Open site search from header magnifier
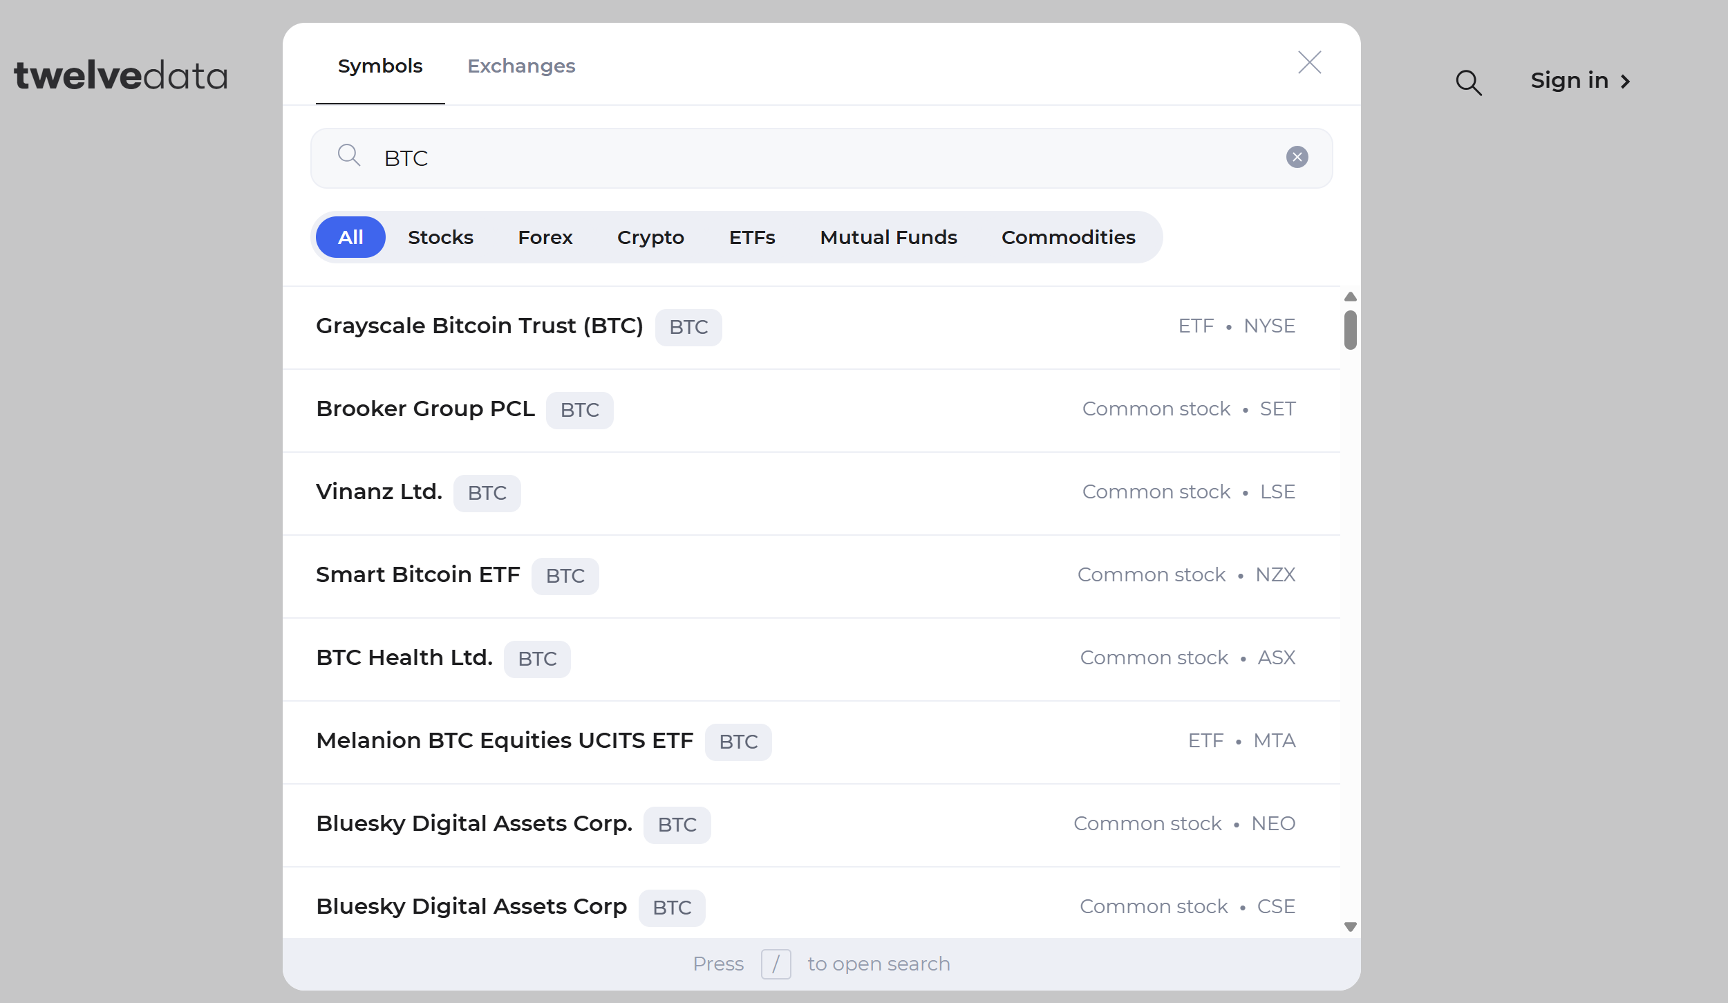The image size is (1728, 1003). click(x=1468, y=82)
